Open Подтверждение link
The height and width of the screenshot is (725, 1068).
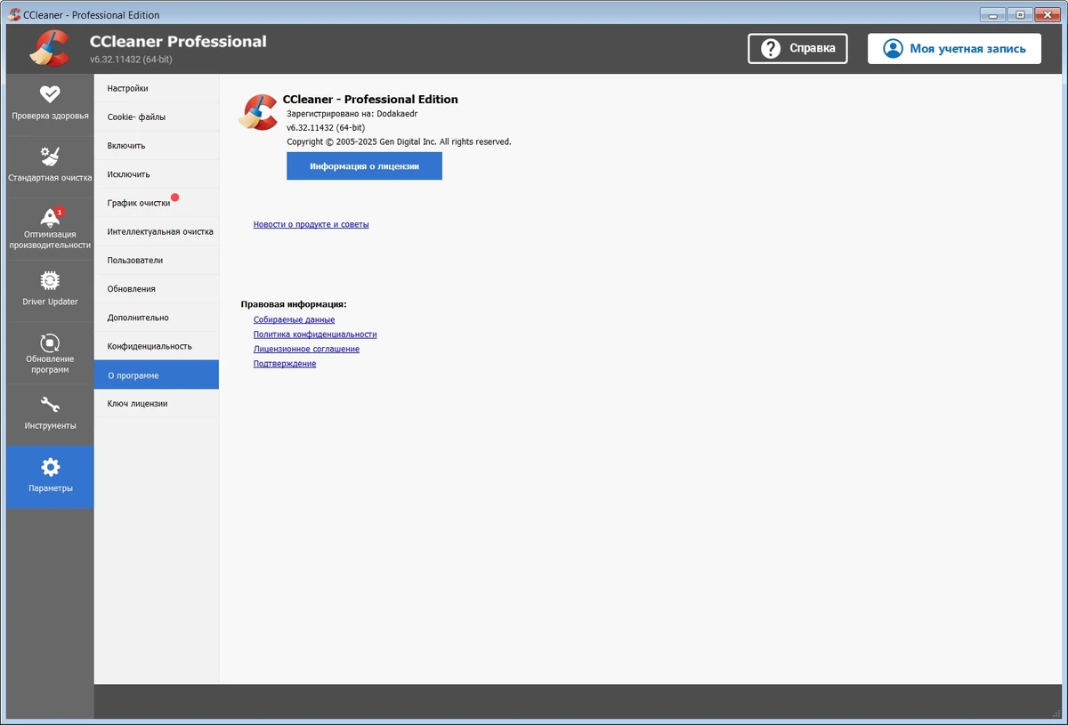point(285,364)
